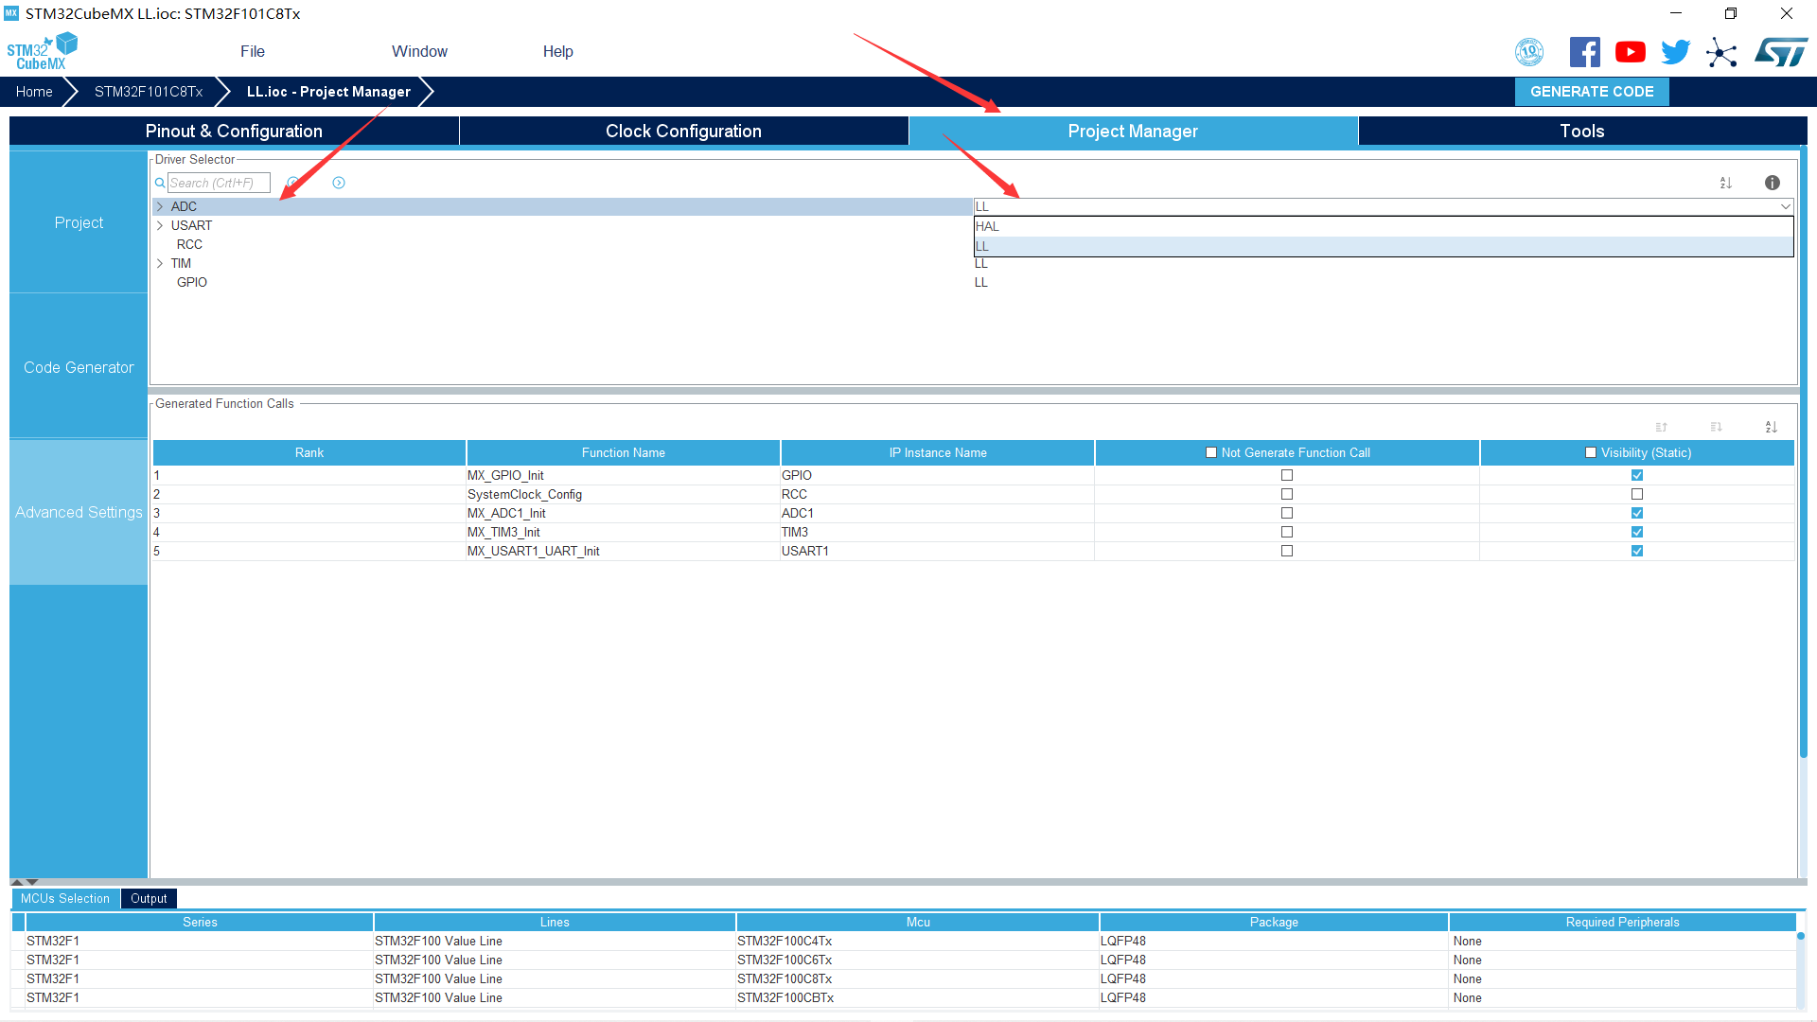Uncheck static visibility for MX_GPIO_Init
Viewport: 1817px width, 1022px height.
[x=1636, y=475]
